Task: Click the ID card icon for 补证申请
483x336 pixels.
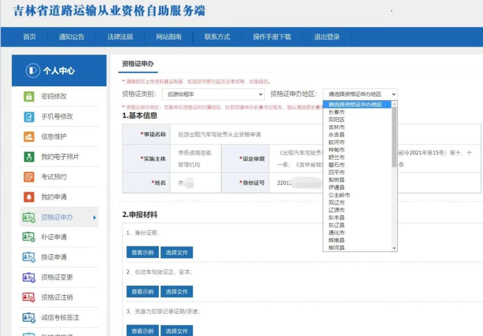Action: (29, 237)
